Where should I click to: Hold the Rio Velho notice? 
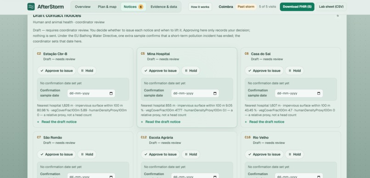tap(295, 155)
